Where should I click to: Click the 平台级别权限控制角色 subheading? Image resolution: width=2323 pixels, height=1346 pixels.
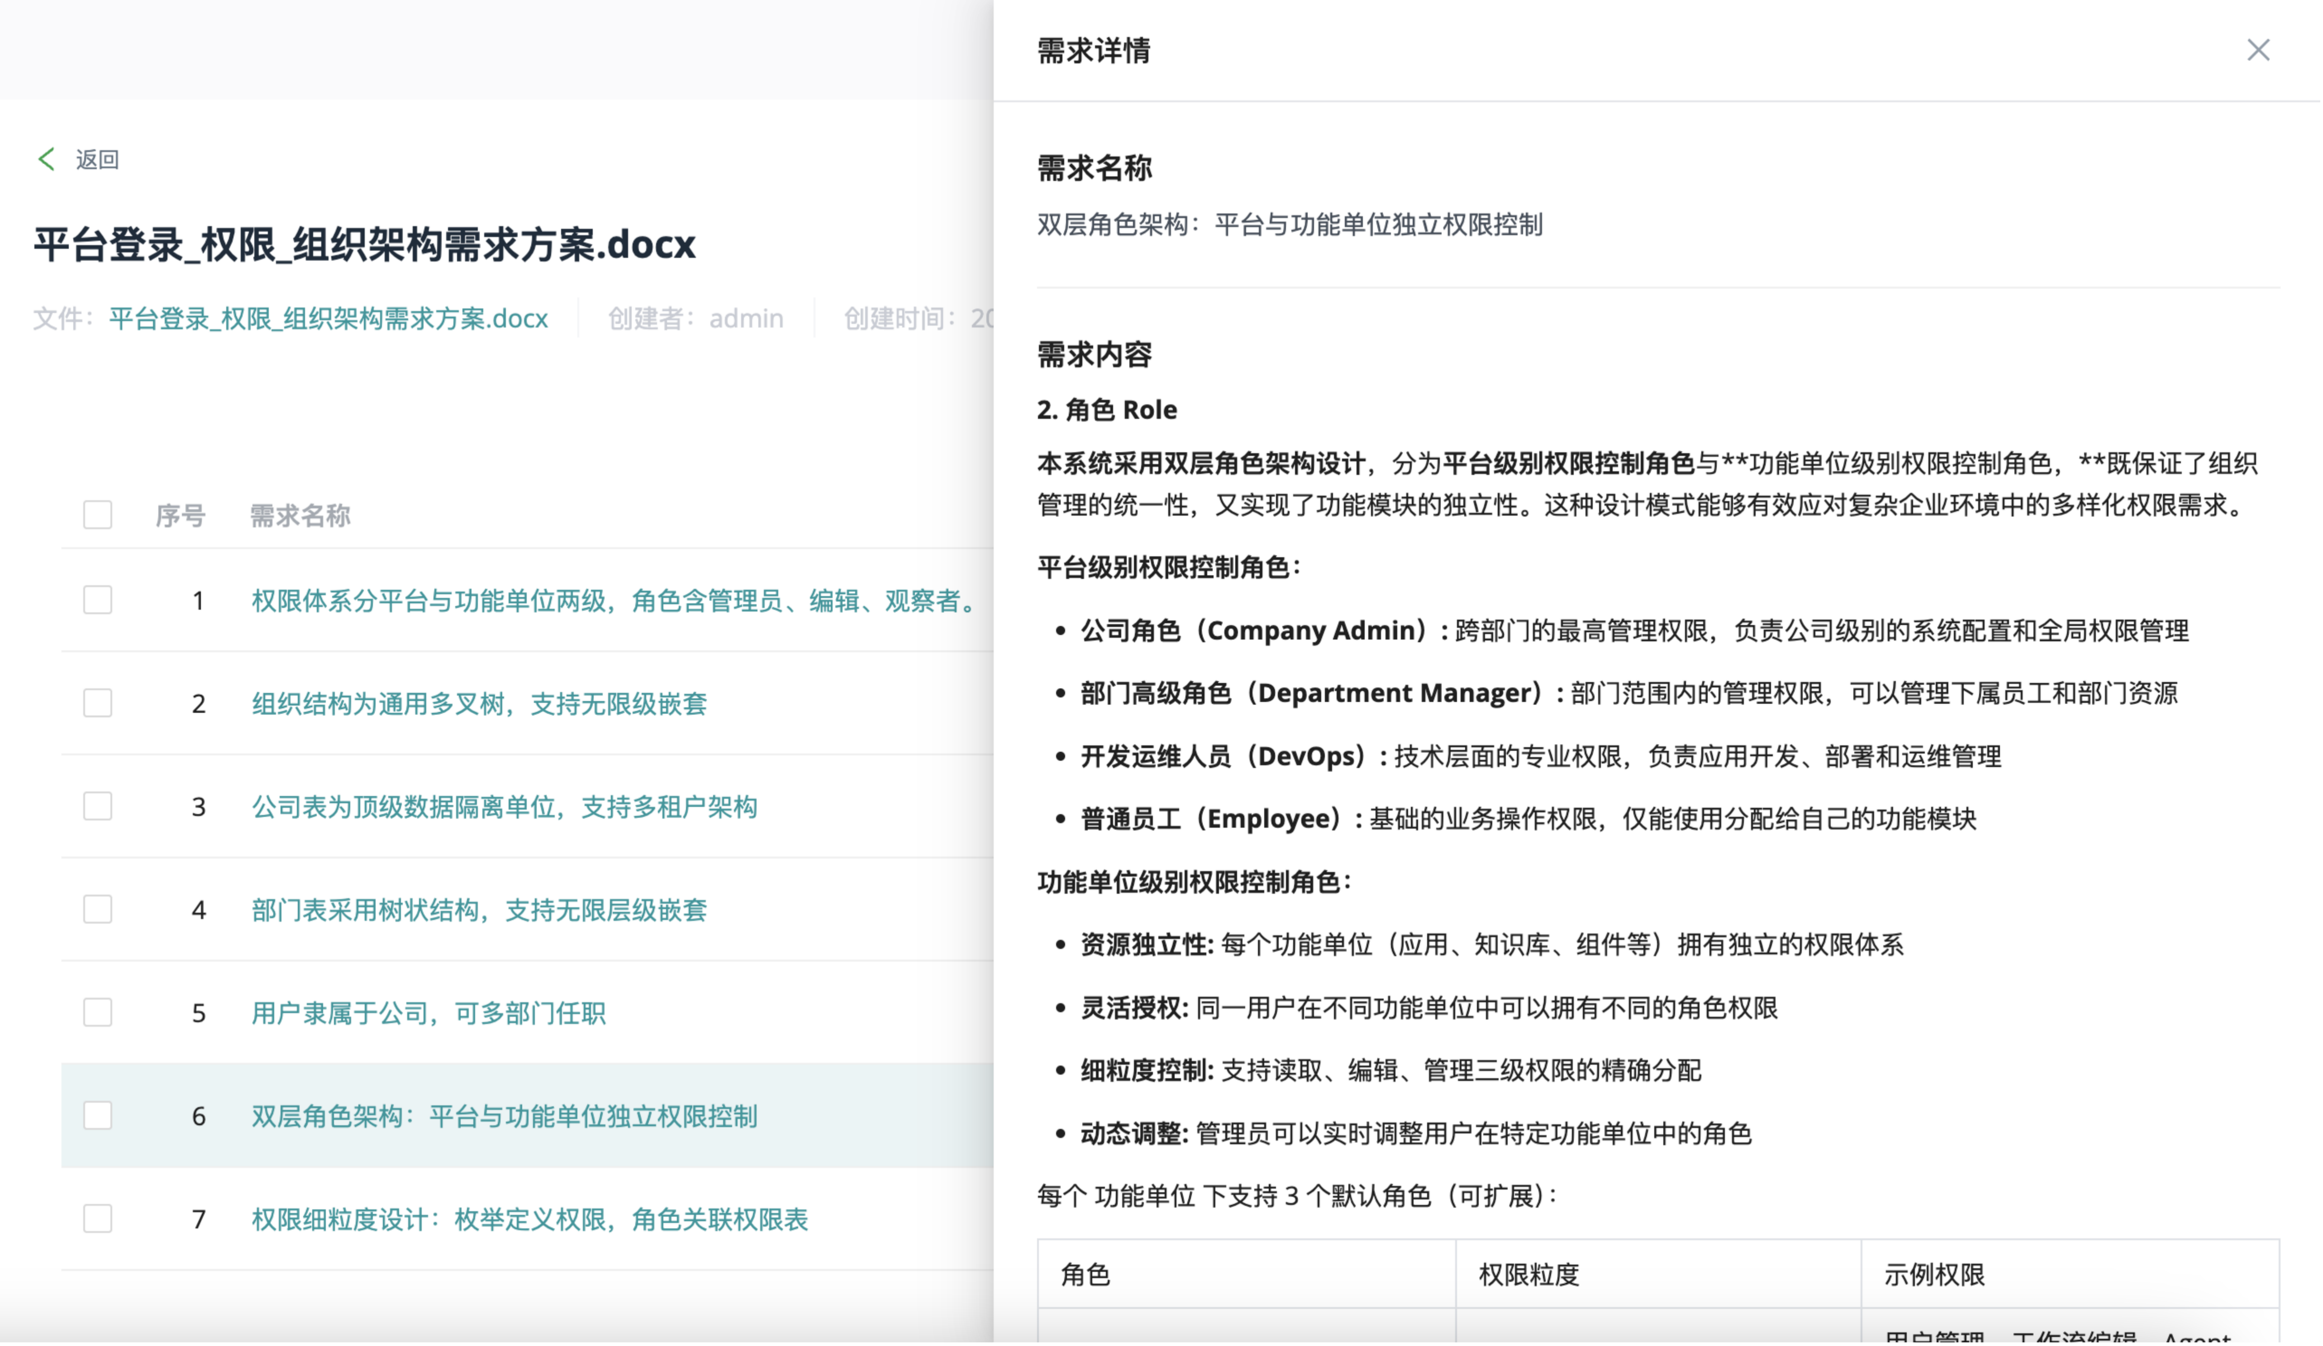[x=1169, y=567]
